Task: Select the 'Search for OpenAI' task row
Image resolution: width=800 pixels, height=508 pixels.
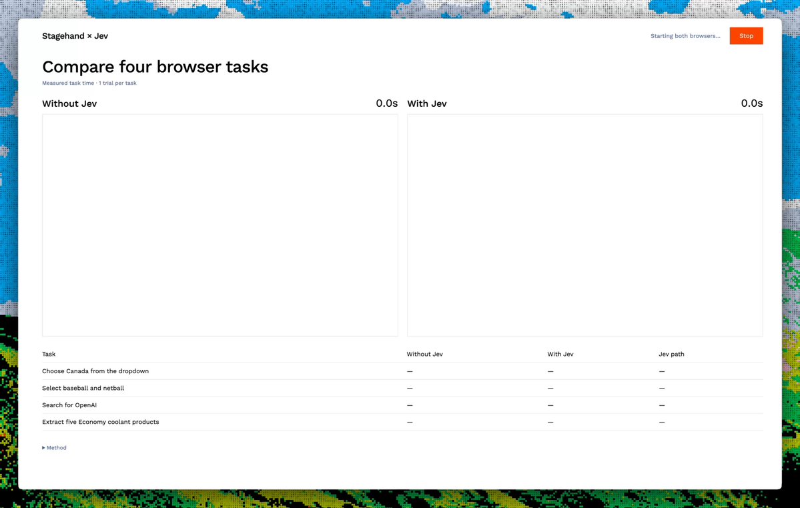Action: point(402,405)
